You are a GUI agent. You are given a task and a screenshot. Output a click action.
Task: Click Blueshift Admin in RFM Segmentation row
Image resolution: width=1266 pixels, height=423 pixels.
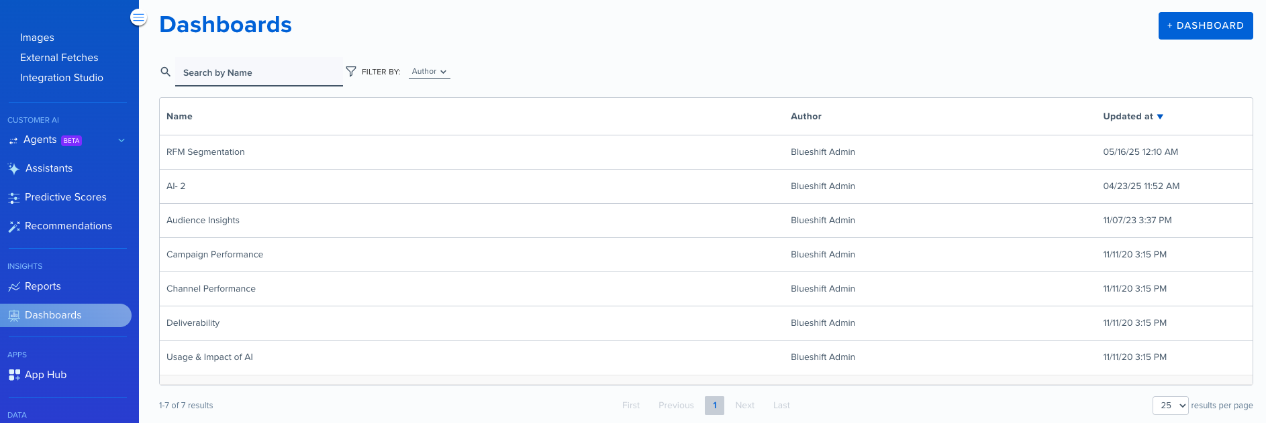(x=823, y=152)
